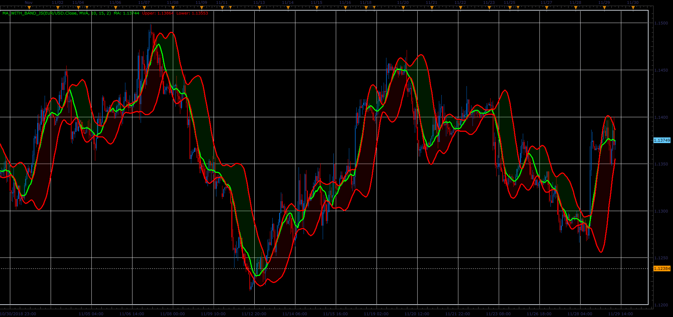This screenshot has width=673, height=317.
Task: Click the orange marker beneath 11/29
Action: pos(604,7)
